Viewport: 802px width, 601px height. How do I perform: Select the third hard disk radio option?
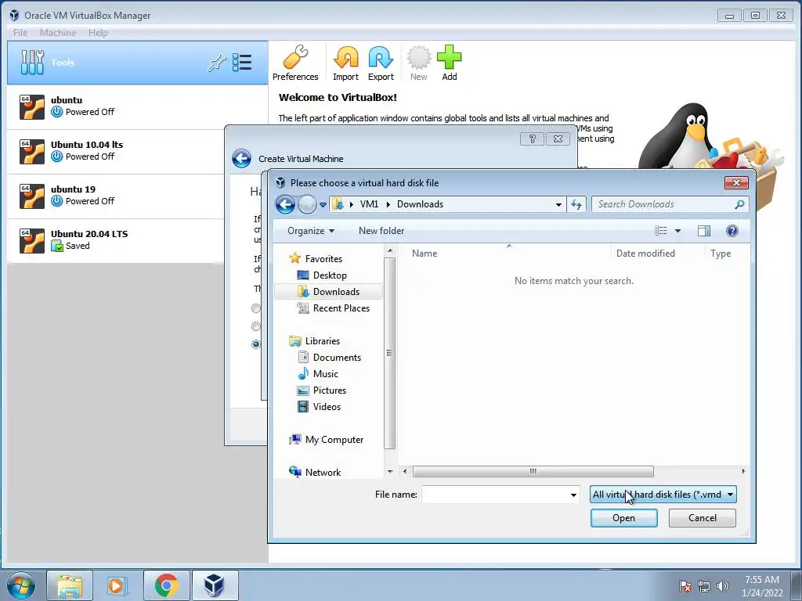point(256,344)
